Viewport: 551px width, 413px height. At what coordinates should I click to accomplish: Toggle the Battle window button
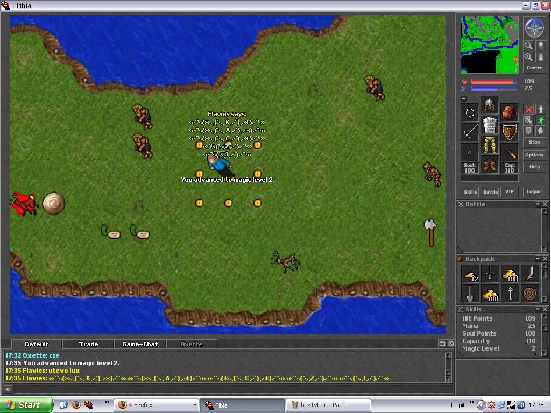pyautogui.click(x=490, y=192)
